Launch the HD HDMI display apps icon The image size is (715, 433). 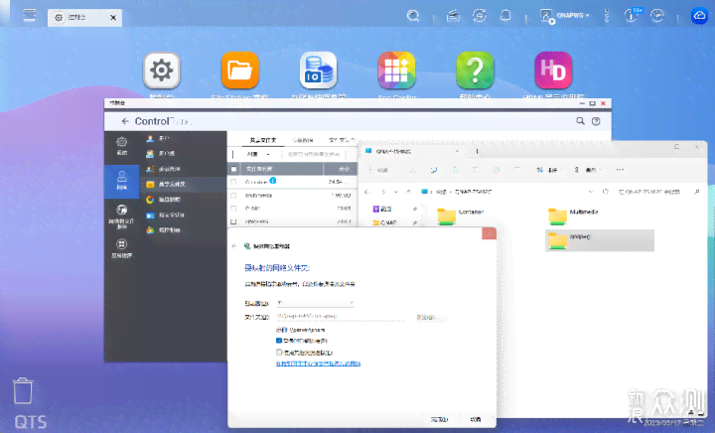click(x=553, y=71)
